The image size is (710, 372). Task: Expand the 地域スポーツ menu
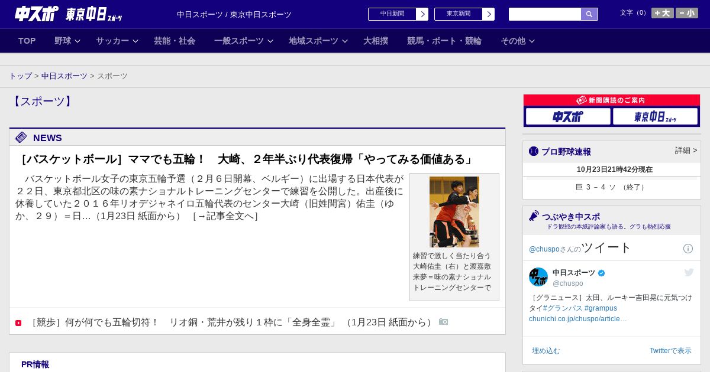point(318,41)
